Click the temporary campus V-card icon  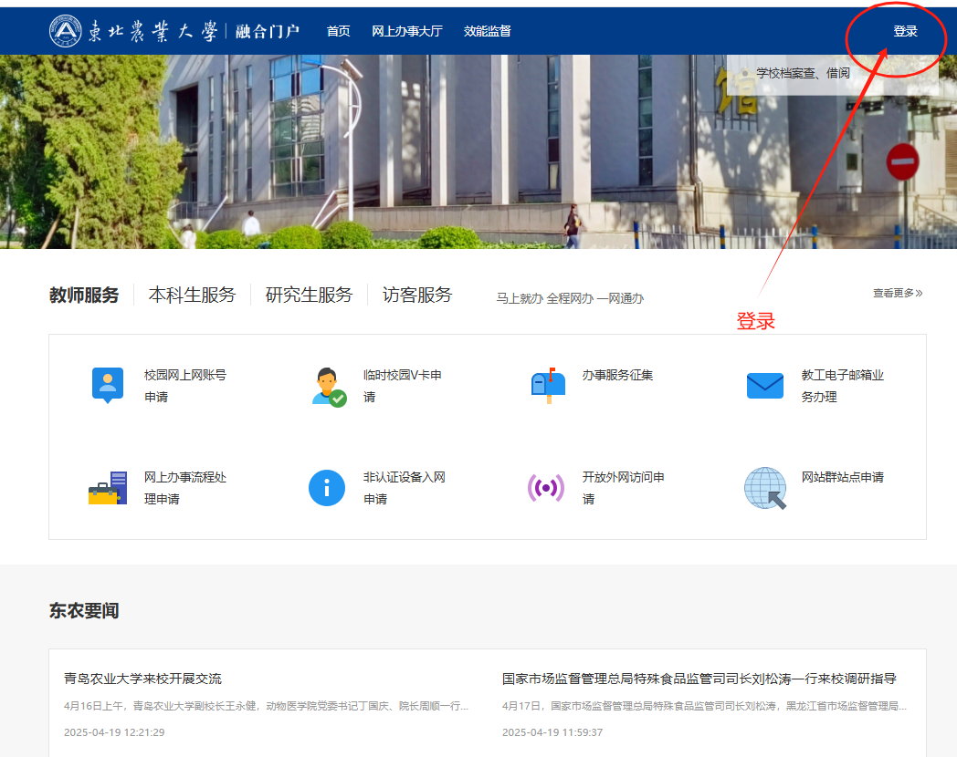pos(328,386)
